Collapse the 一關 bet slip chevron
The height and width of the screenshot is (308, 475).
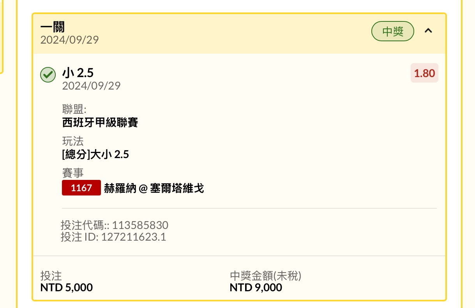(x=428, y=31)
